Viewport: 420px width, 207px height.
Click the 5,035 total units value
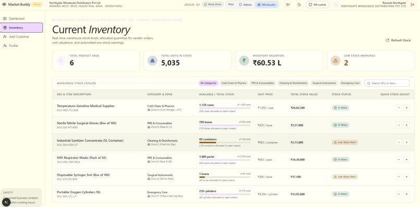point(170,63)
